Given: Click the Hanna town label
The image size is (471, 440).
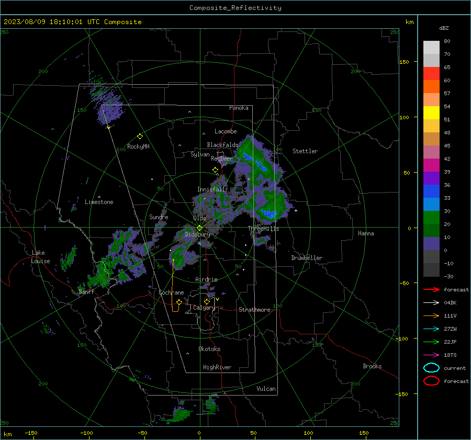Looking at the screenshot, I should click(x=366, y=233).
